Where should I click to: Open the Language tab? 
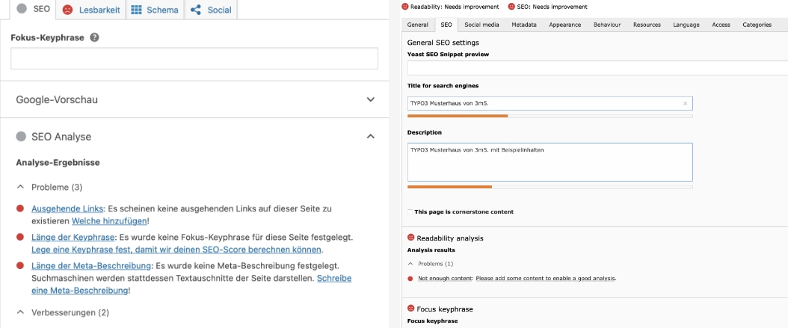pyautogui.click(x=686, y=25)
